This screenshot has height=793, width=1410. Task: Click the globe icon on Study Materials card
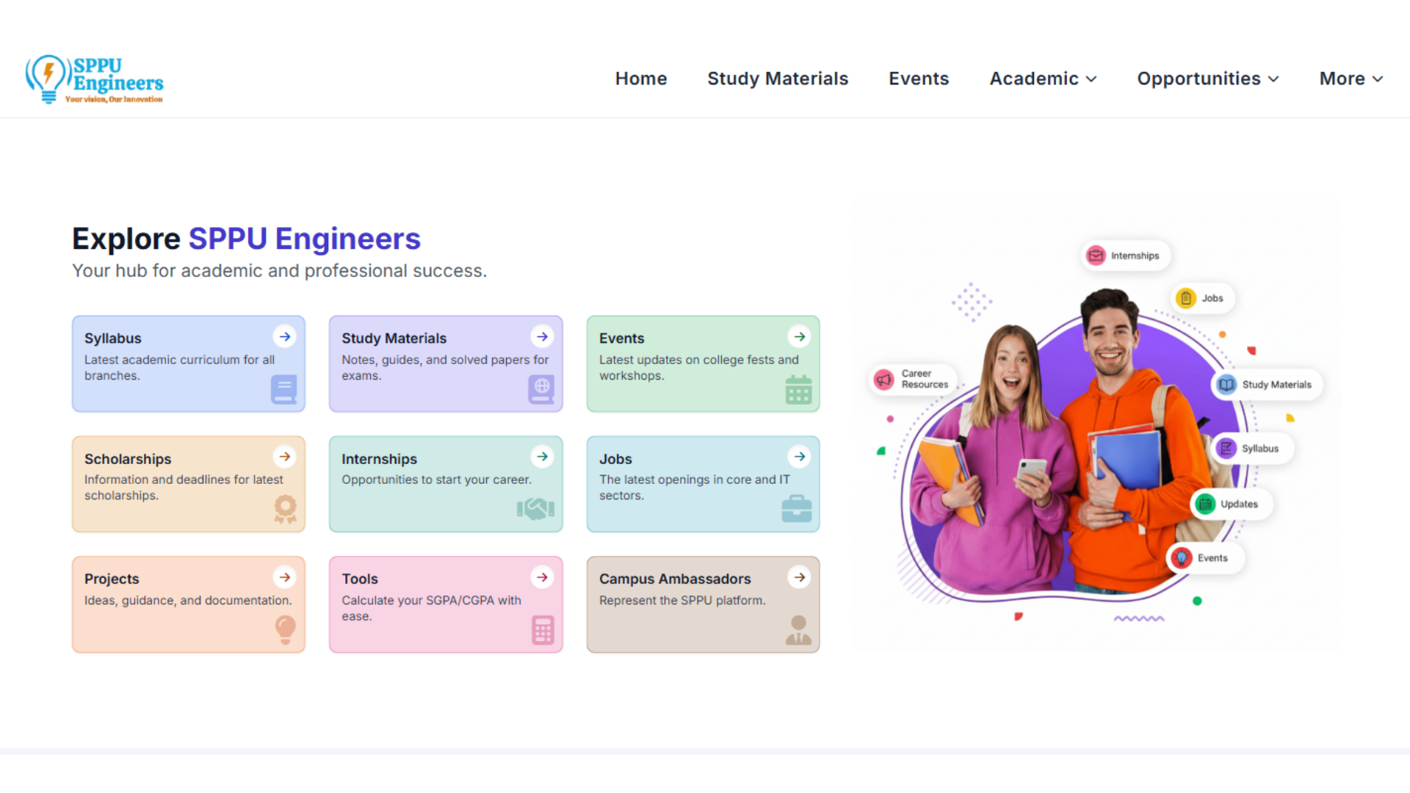tap(542, 390)
